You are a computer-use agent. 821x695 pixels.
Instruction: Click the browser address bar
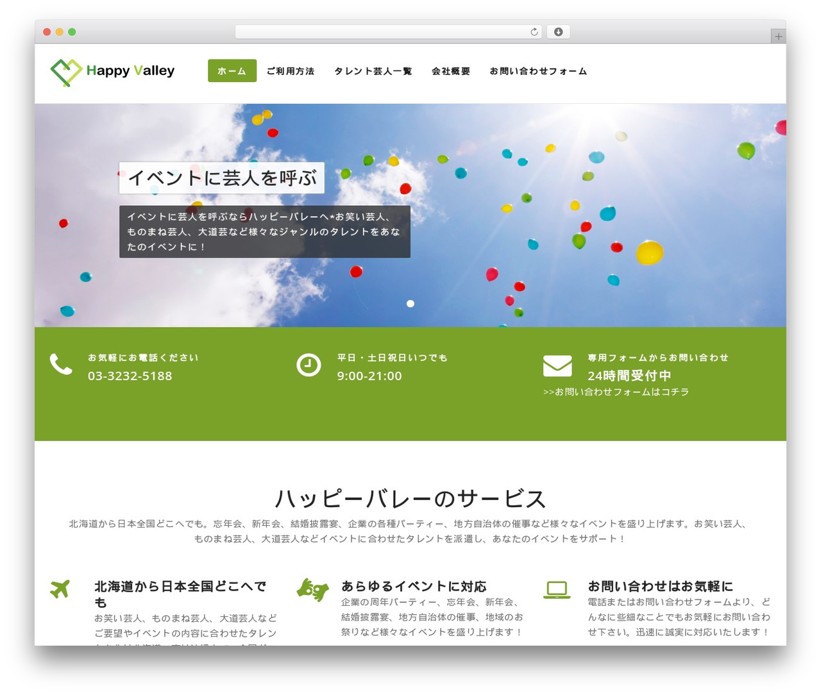(389, 32)
